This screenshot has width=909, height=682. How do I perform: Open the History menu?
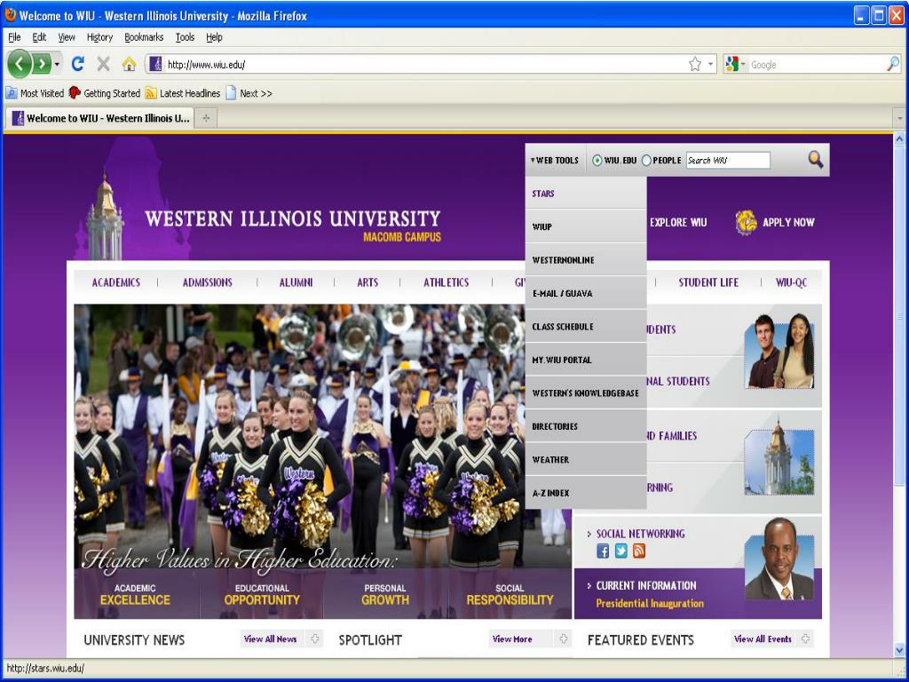coord(99,37)
